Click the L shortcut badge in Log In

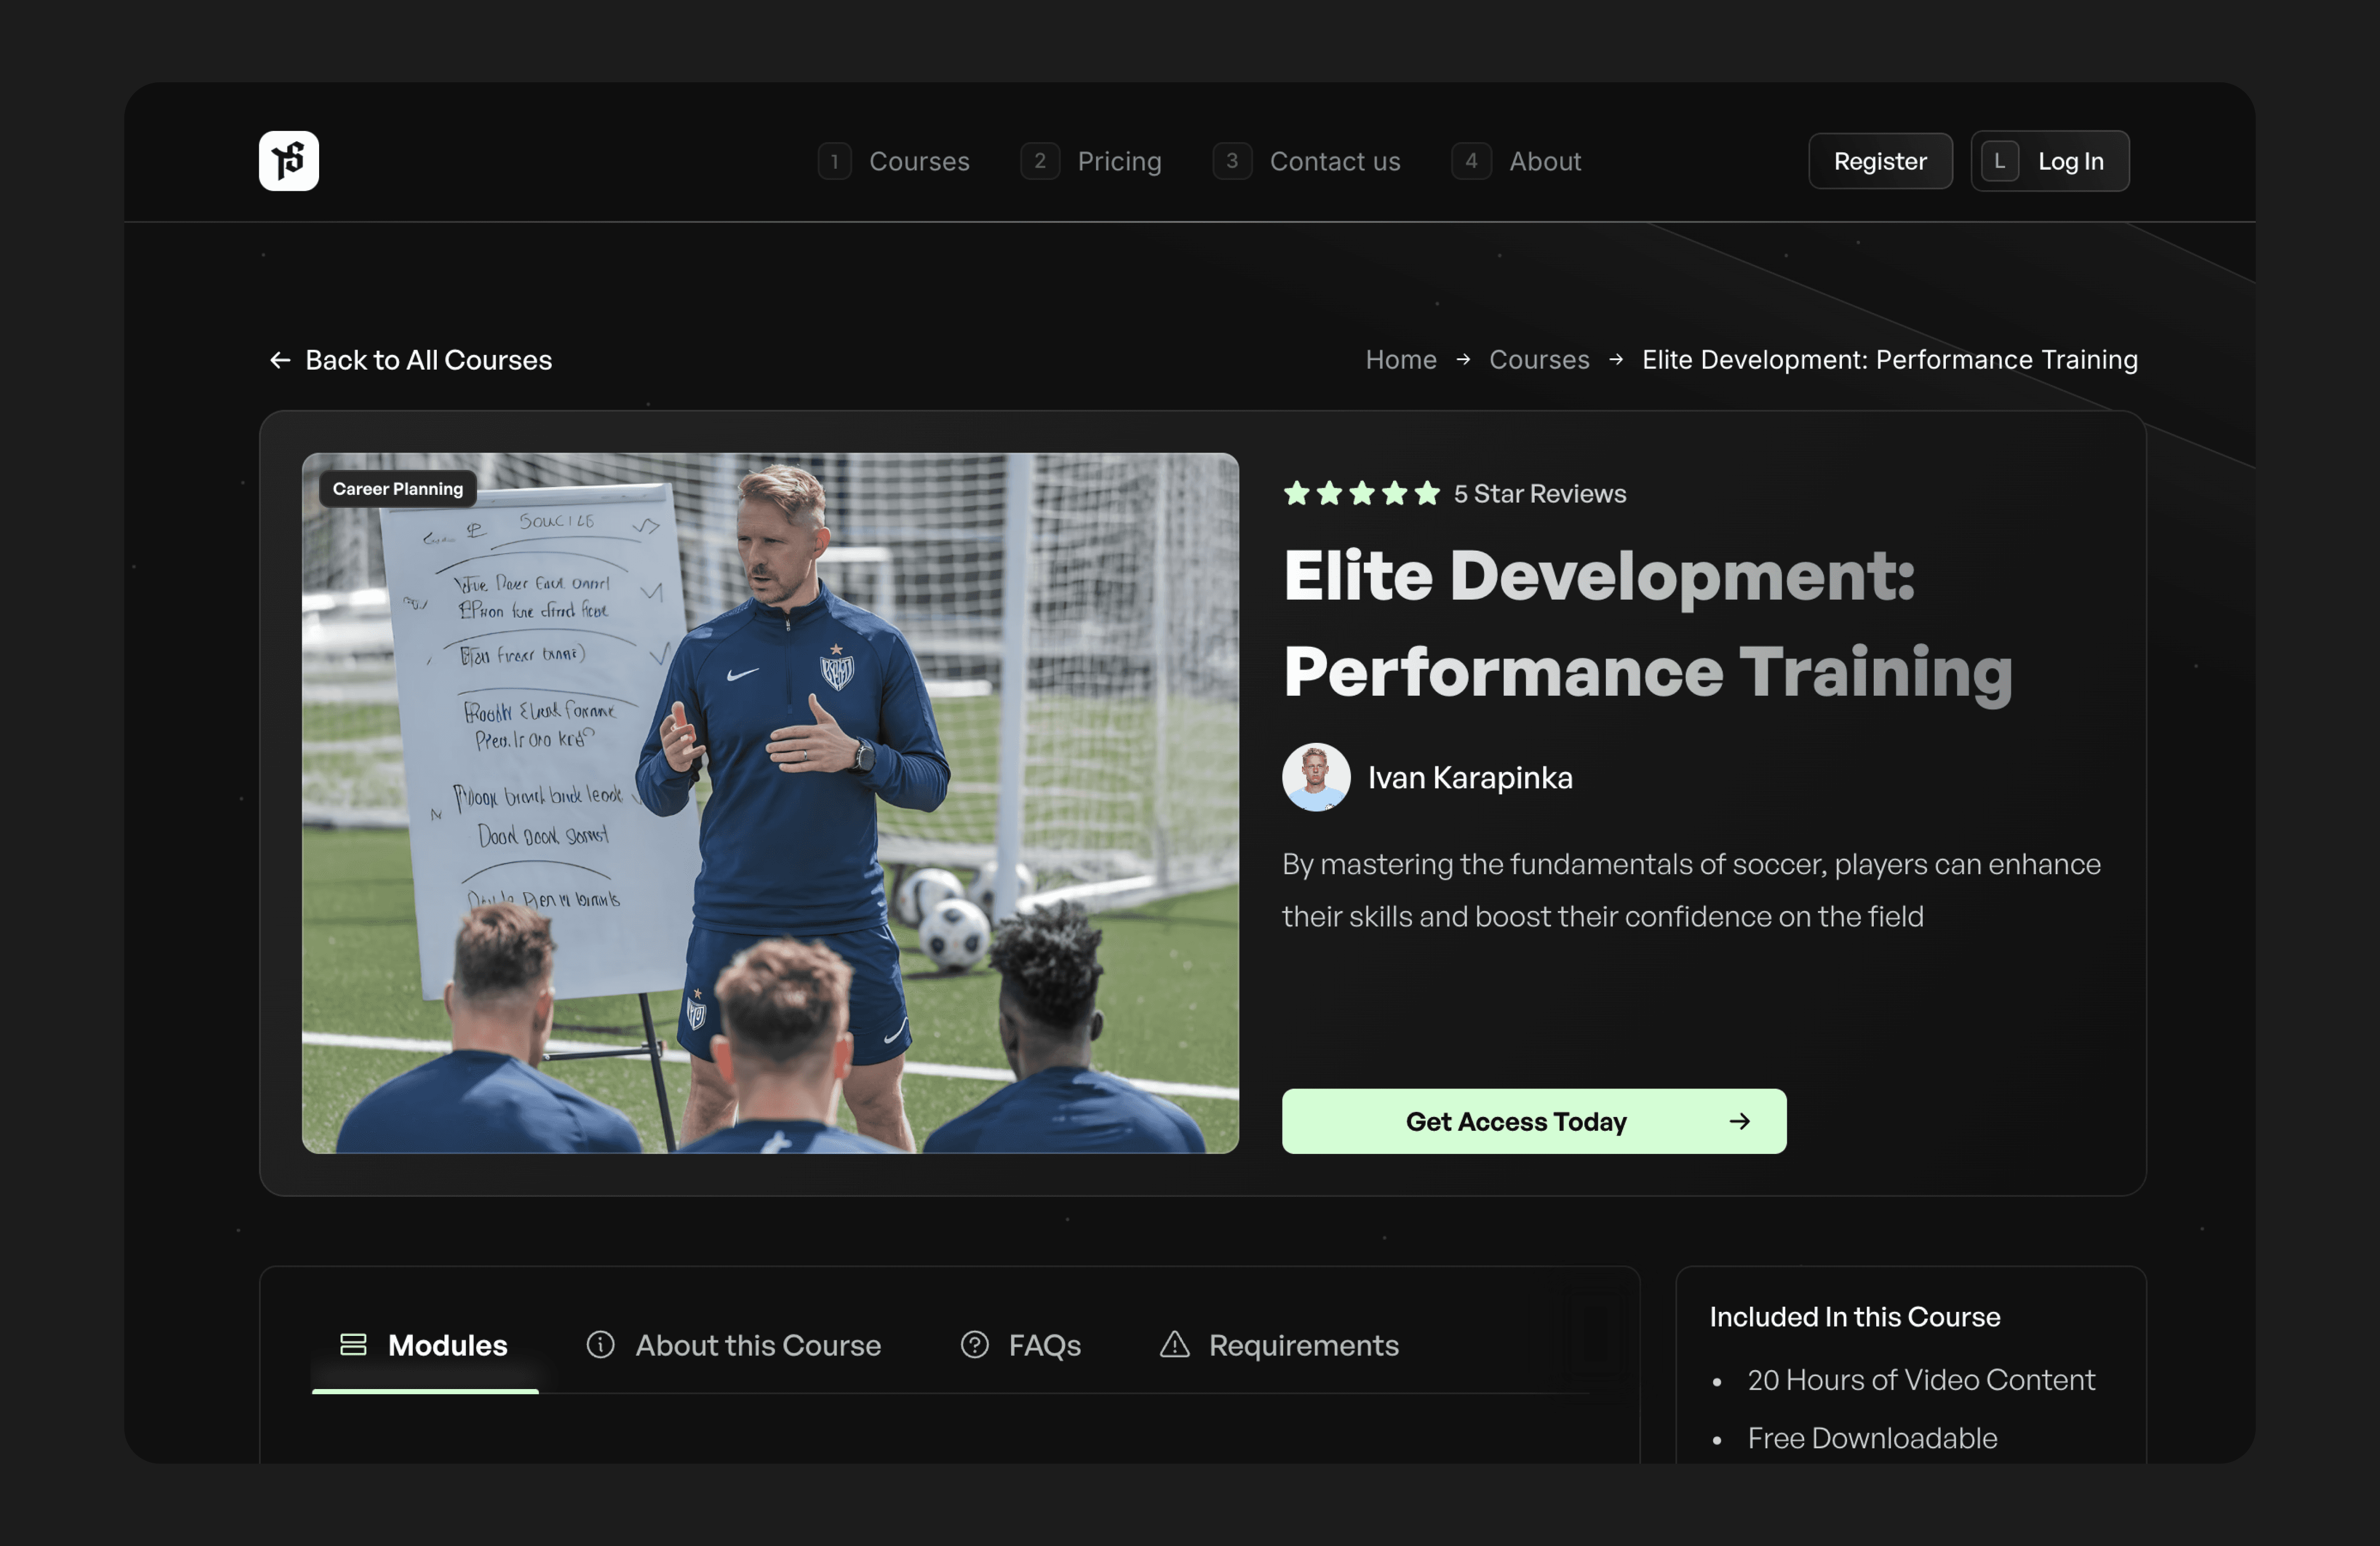point(1999,161)
